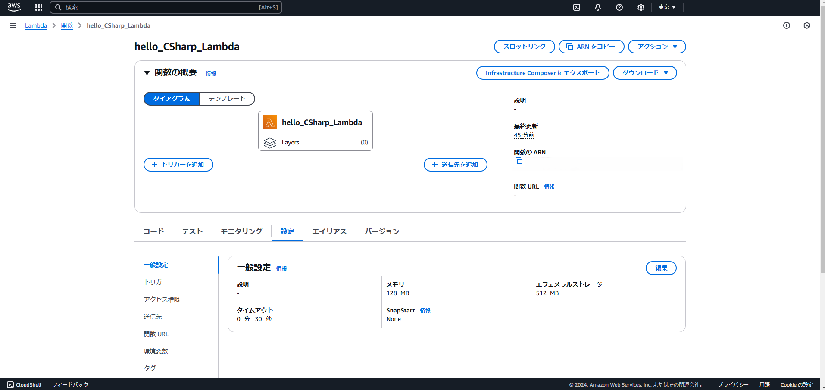
Task: Click the 128 MB memory value
Action: (398, 293)
